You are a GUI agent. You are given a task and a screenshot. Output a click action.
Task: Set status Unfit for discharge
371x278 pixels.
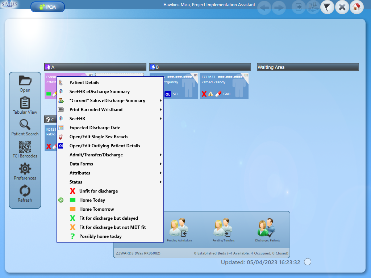pos(110,191)
